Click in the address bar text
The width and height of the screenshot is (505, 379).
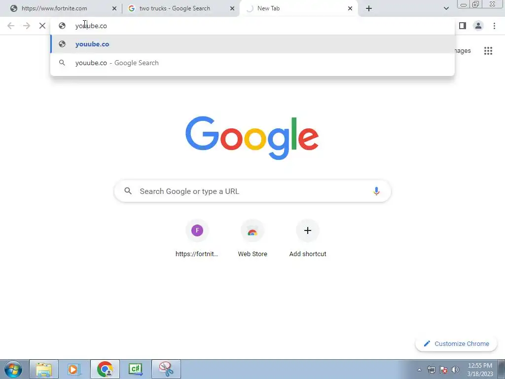[91, 26]
